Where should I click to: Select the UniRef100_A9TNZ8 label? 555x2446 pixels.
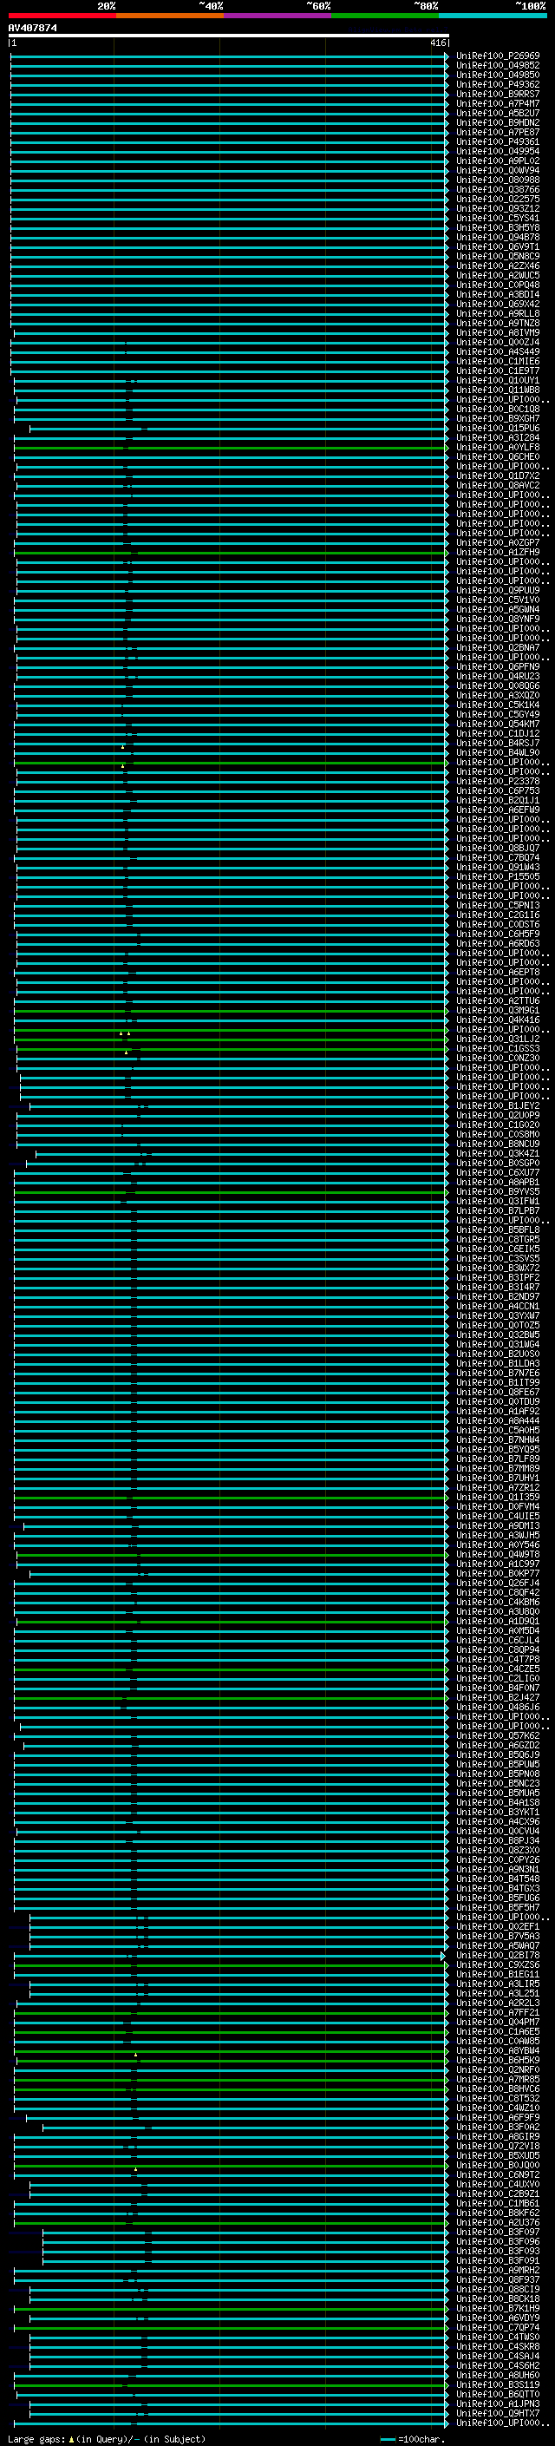tap(497, 323)
